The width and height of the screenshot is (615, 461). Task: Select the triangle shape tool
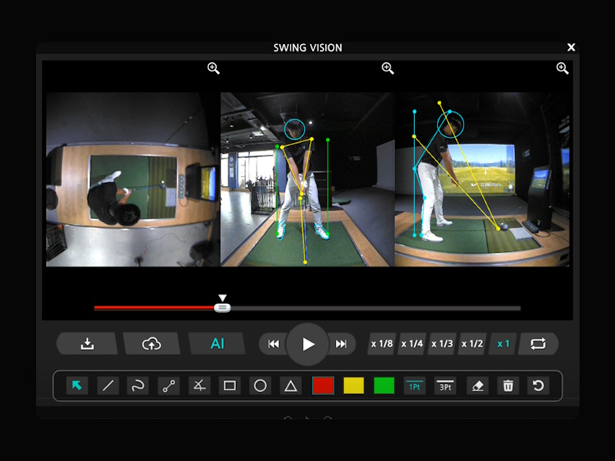[x=291, y=386]
